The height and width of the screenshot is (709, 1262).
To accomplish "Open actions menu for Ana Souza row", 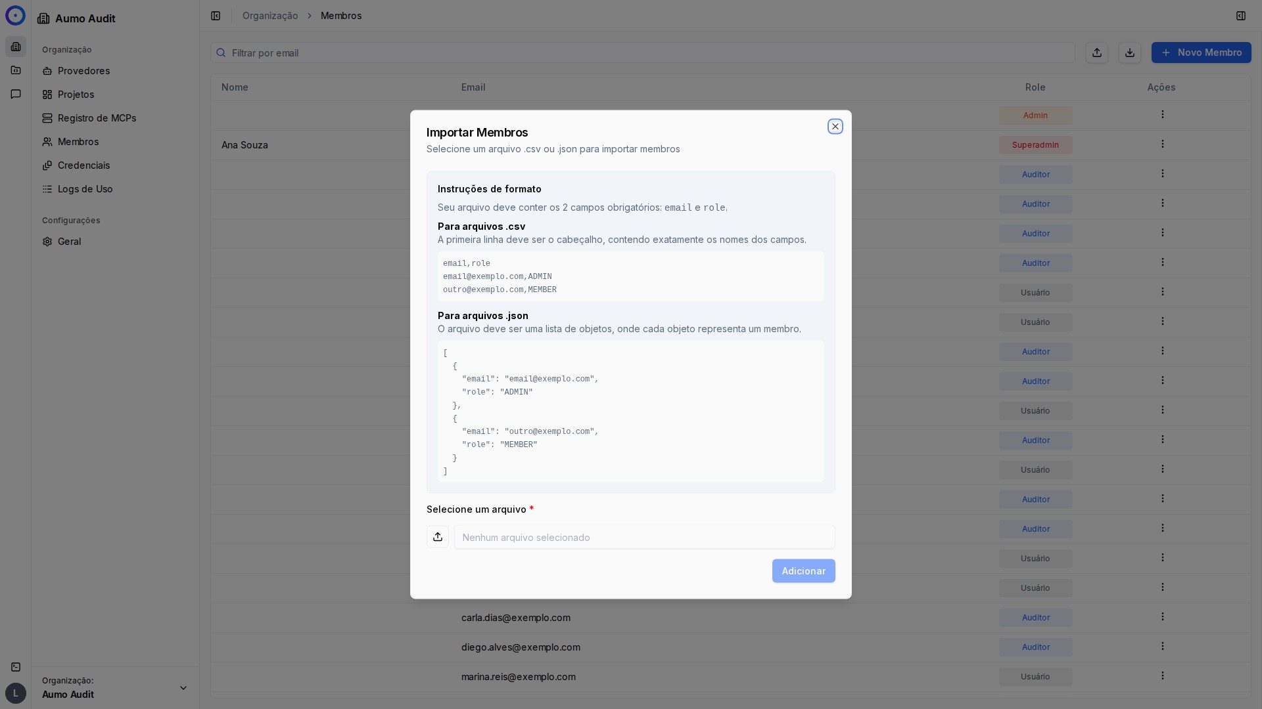I will [x=1162, y=144].
